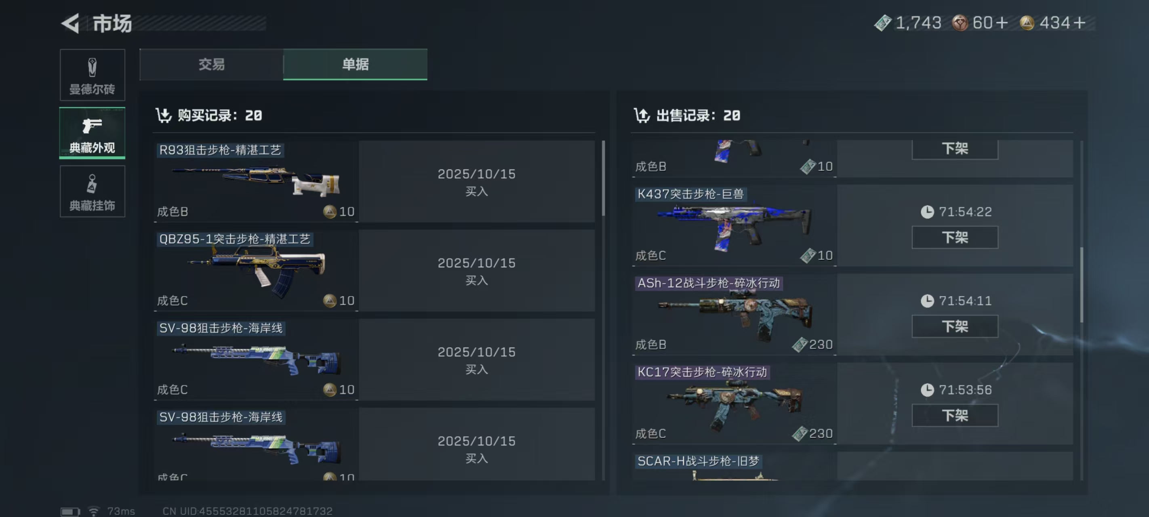Select the 单据 tab
This screenshot has width=1149, height=517.
pos(355,64)
